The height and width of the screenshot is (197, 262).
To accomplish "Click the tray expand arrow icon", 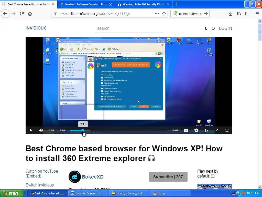I will click(238, 193).
